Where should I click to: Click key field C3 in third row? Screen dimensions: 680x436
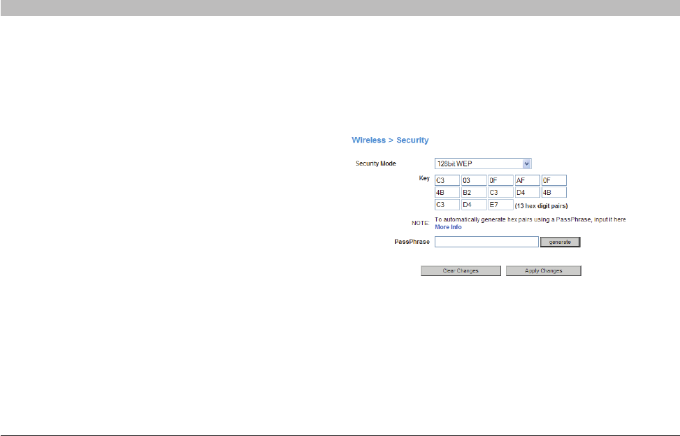[447, 205]
